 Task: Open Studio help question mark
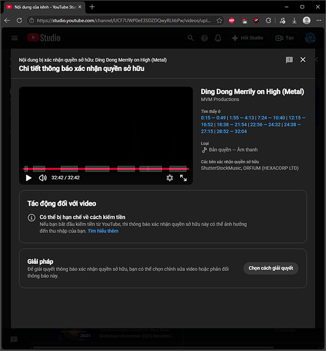204,38
